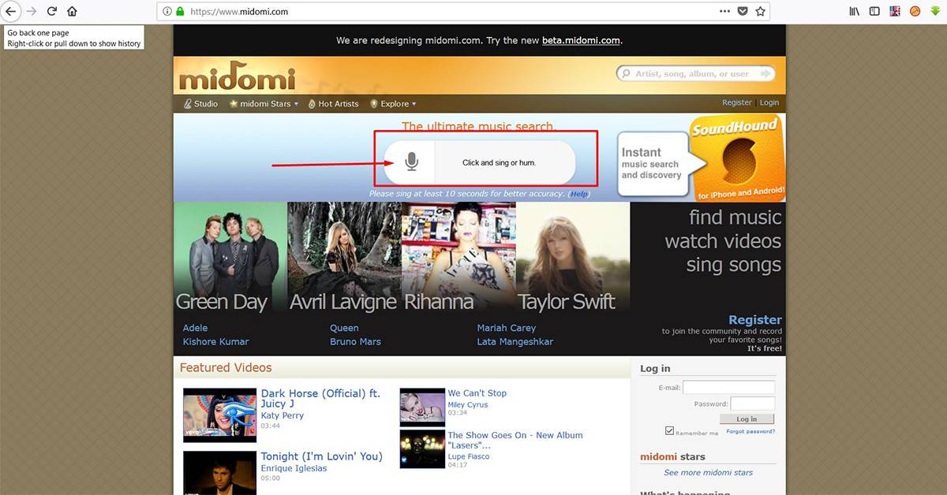The height and width of the screenshot is (495, 947).
Task: Click the magnifier icon in search box
Action: (x=626, y=74)
